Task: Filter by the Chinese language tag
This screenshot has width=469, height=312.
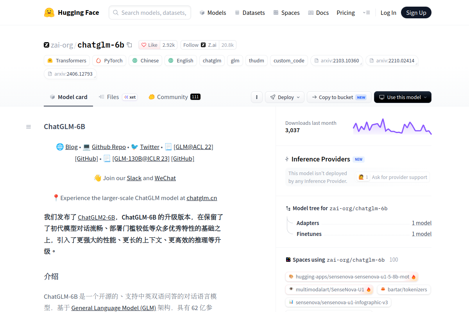Action: coord(145,60)
